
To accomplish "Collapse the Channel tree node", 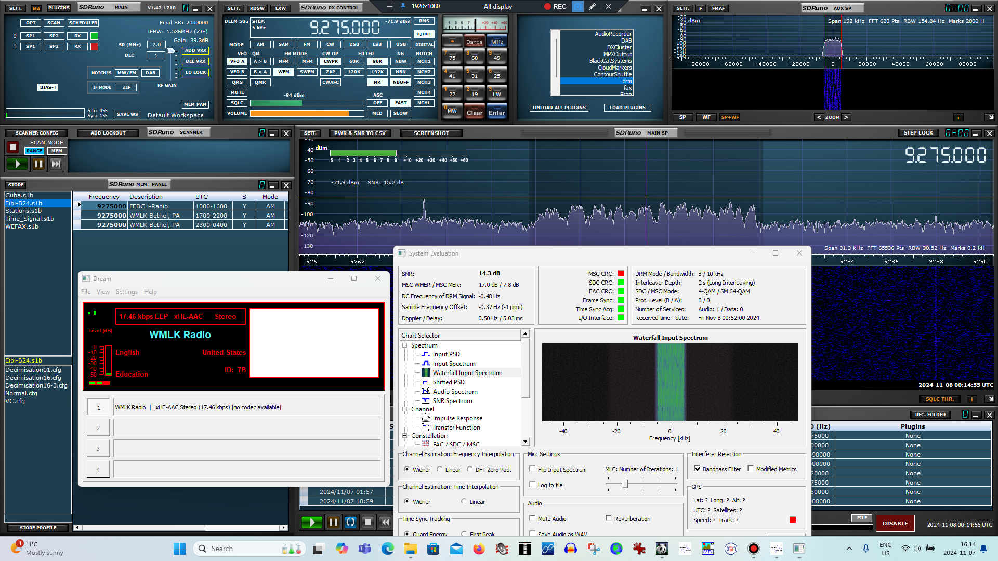I will (x=404, y=409).
